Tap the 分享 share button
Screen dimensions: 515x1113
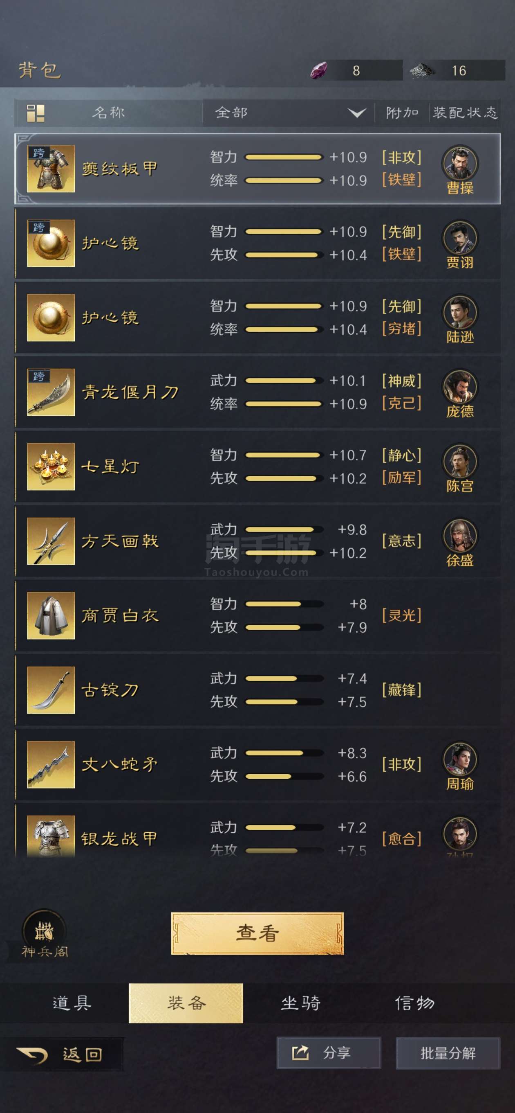[x=329, y=1053]
